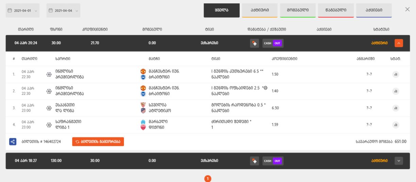
Task: Open the start date picker 2021-04-01
Action: 23,11
